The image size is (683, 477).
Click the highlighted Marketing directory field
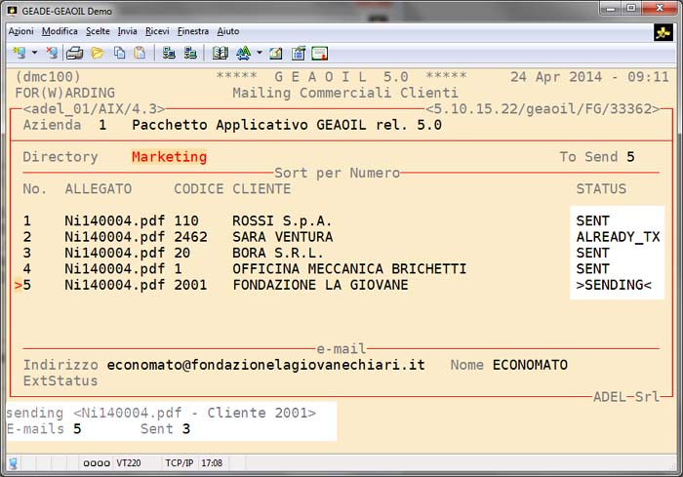pyautogui.click(x=169, y=156)
